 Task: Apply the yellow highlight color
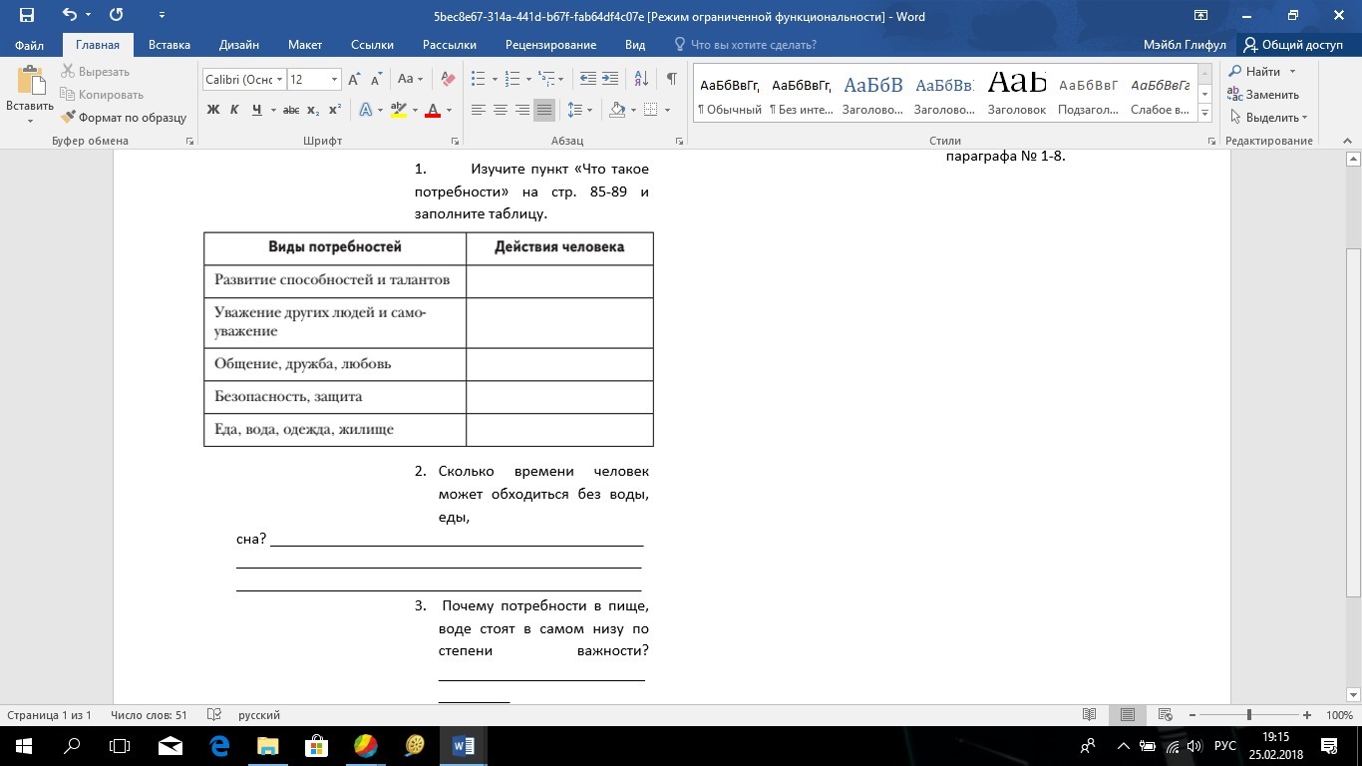[x=399, y=110]
